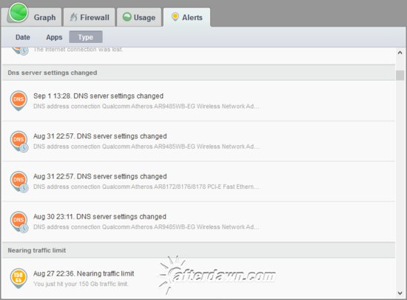
Task: Click the 150 Gb traffic limit icon
Action: pos(18,278)
